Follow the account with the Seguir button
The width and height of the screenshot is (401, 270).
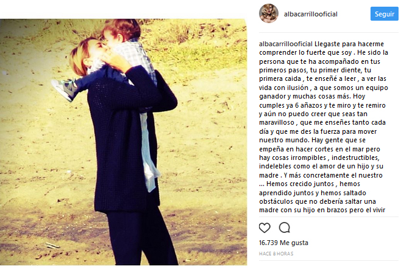(385, 14)
